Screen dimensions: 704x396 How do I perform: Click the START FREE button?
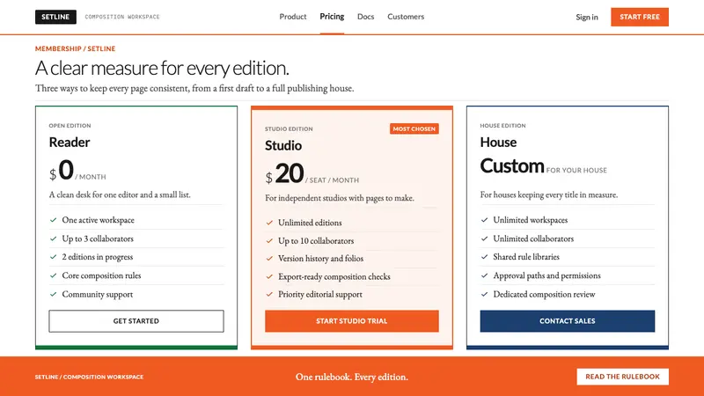click(640, 17)
